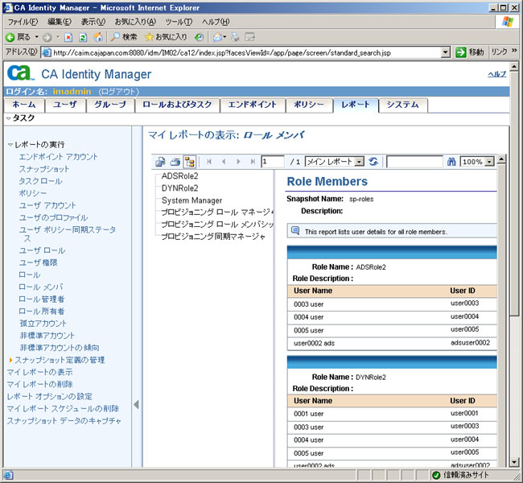The image size is (523, 483).
Task: Collapse the レポートの実行 tree node
Action: click(x=10, y=145)
